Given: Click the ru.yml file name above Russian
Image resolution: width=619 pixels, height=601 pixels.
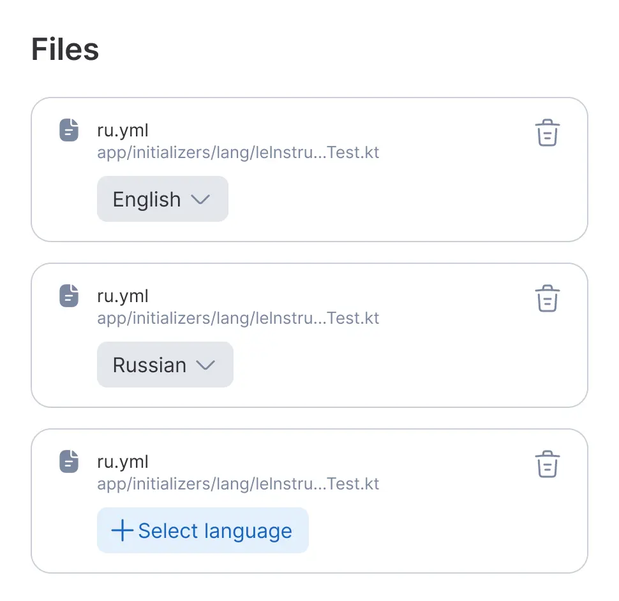Looking at the screenshot, I should (x=123, y=296).
